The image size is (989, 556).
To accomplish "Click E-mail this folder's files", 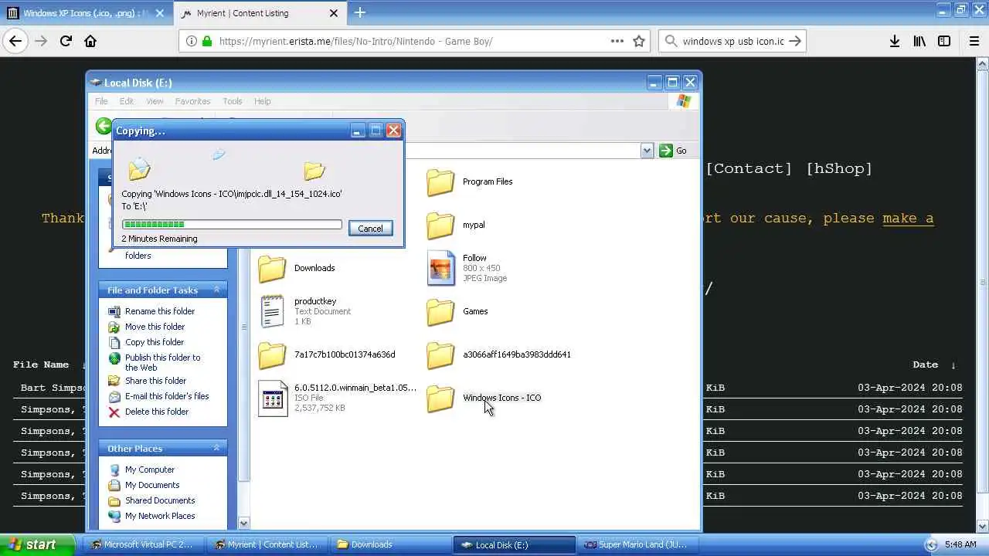I will [167, 396].
